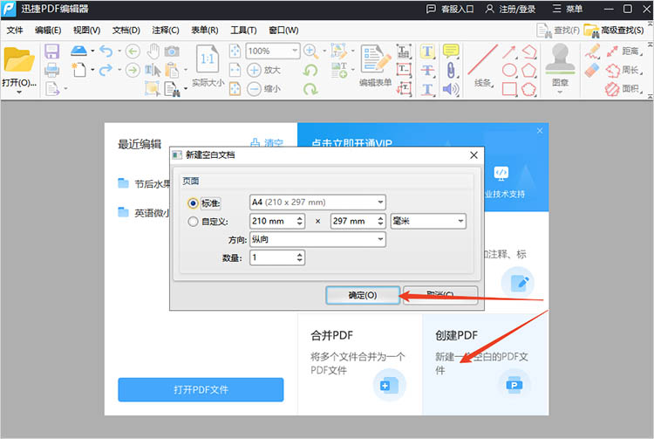
Task: Click the Create PDF (创建PDF) card
Action: coord(486,364)
